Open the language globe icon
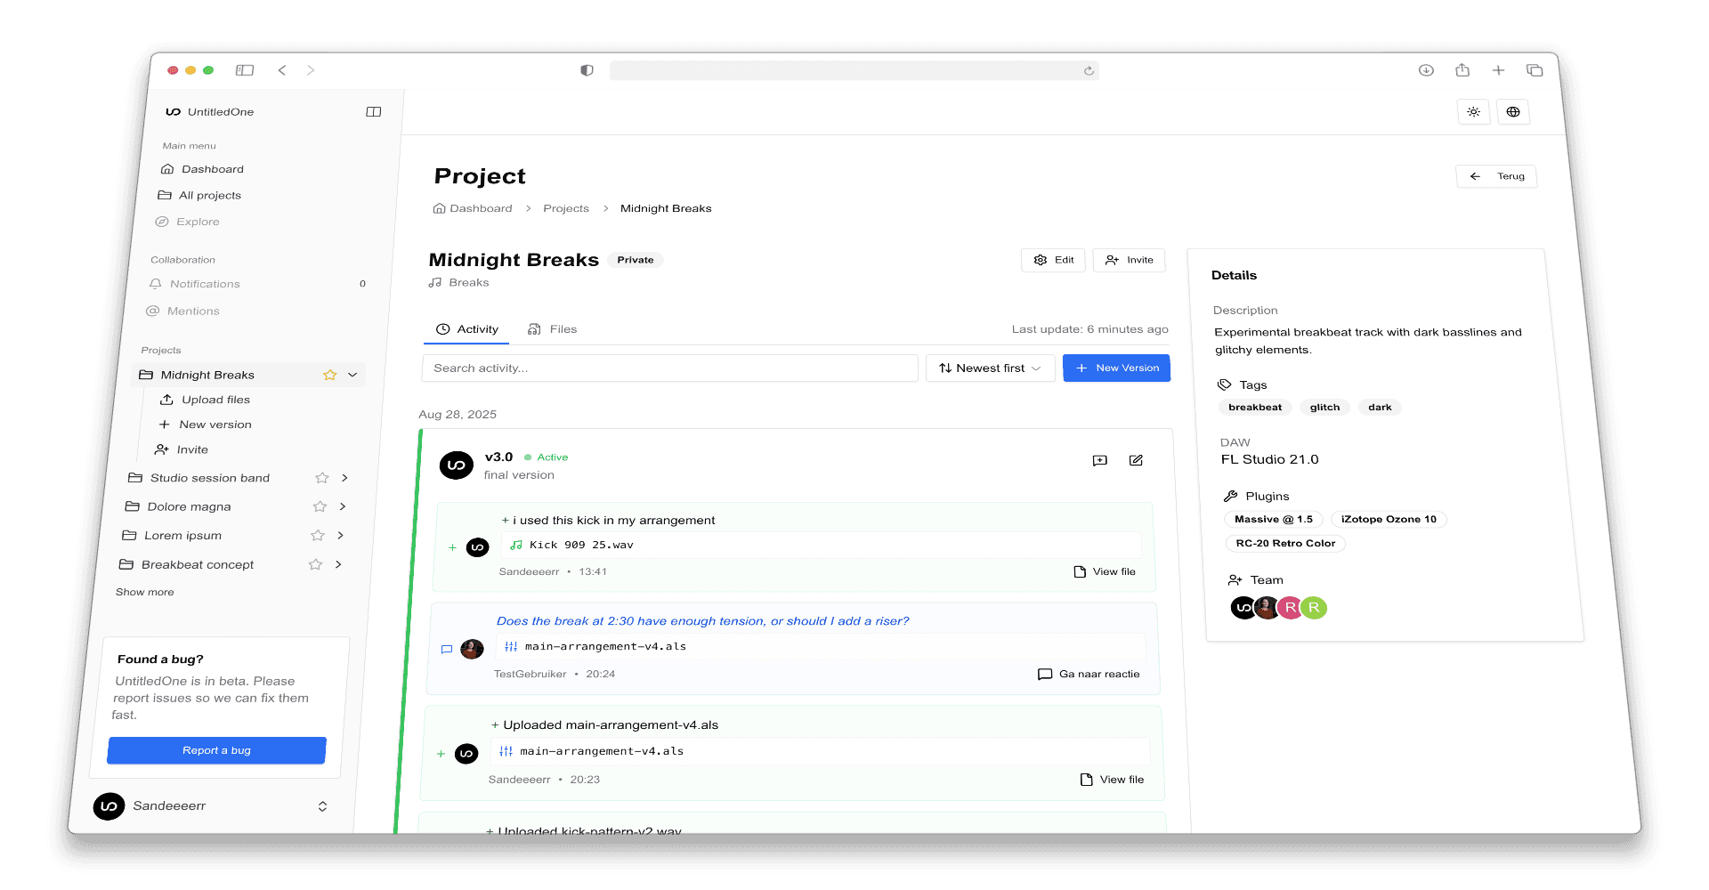1709x890 pixels. pos(1513,111)
